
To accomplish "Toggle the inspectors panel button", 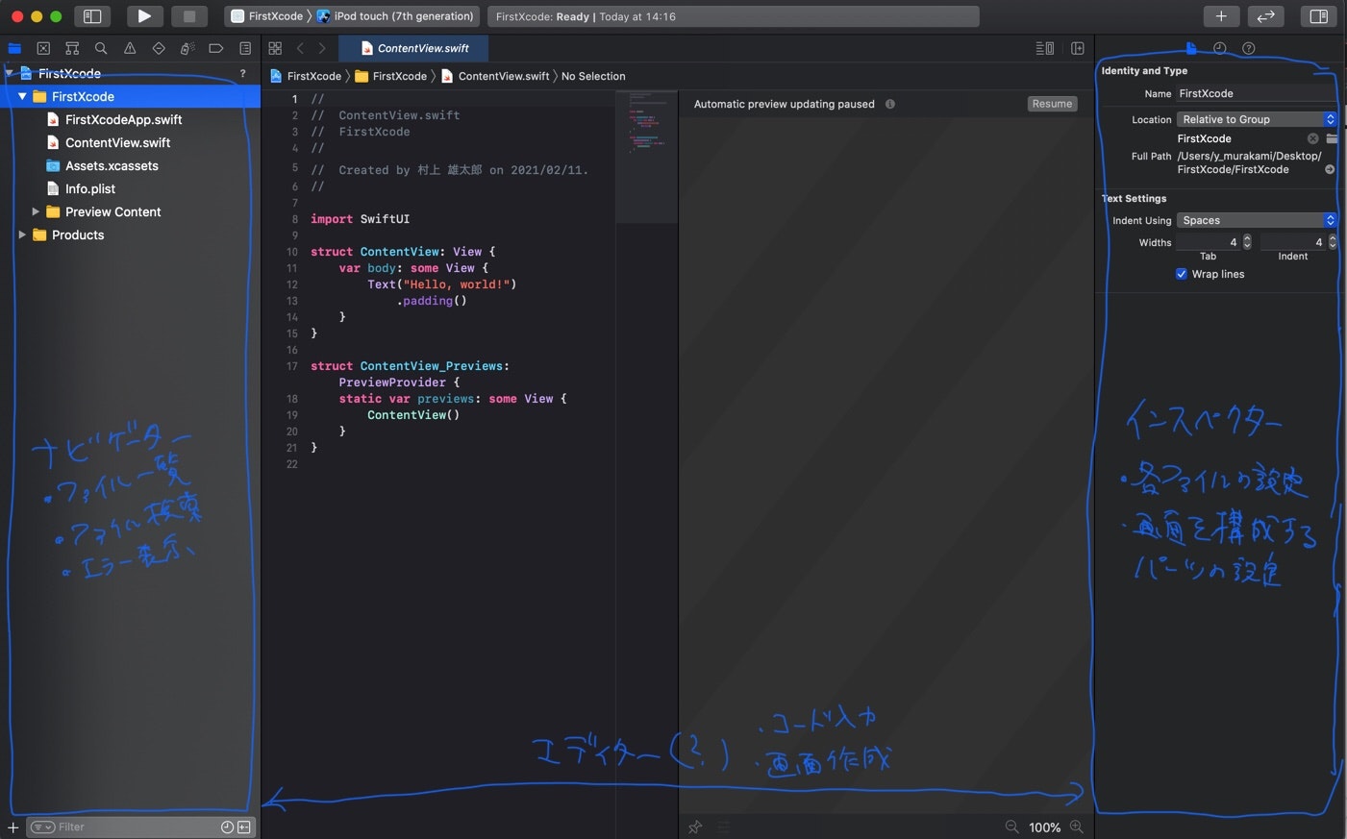I will click(x=1319, y=16).
